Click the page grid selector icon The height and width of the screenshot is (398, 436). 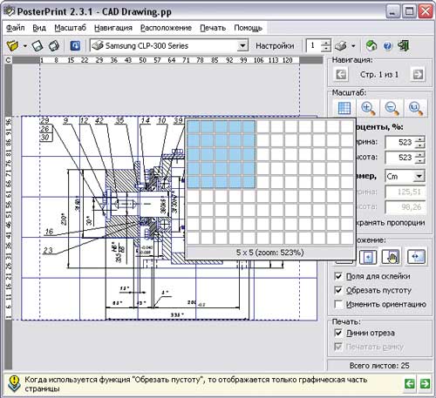[344, 108]
